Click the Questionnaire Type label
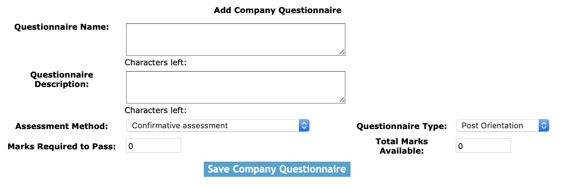563x187 pixels. 401,126
